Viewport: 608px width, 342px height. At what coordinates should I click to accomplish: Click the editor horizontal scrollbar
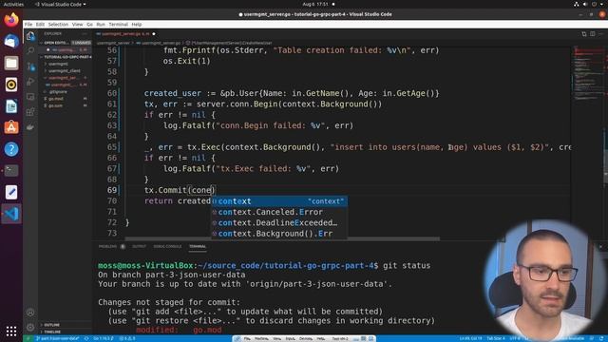pyautogui.click(x=282, y=238)
